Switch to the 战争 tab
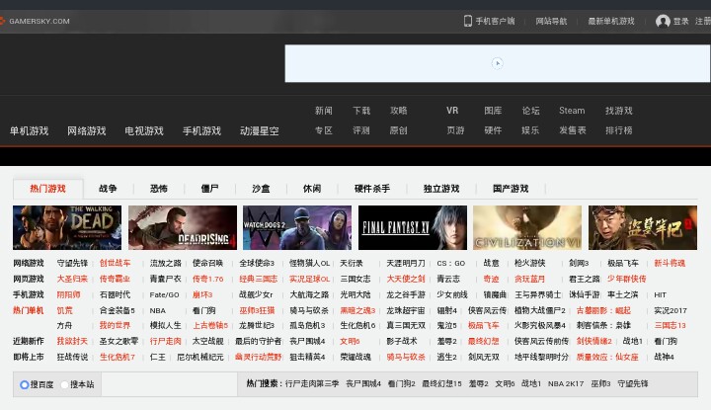 point(108,189)
